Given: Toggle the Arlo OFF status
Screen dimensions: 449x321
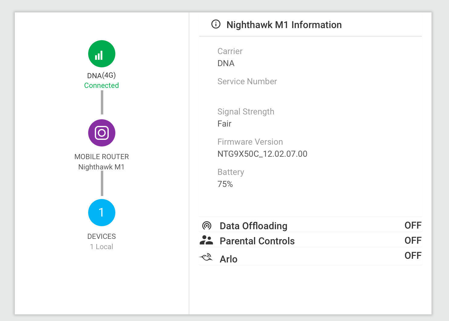Looking at the screenshot, I should (x=413, y=255).
